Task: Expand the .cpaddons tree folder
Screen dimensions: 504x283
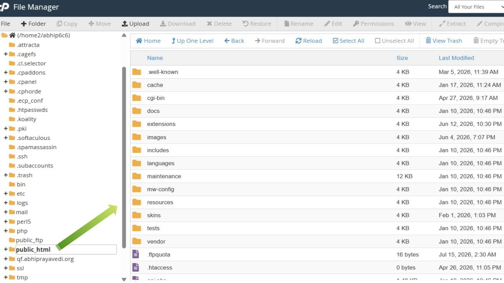Action: (6, 72)
